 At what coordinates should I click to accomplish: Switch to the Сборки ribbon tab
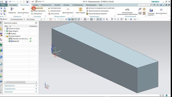pos(66,5)
